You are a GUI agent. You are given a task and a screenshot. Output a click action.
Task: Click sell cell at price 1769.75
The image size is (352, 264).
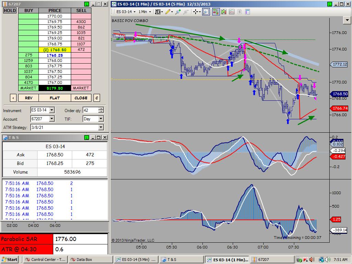[x=81, y=22]
